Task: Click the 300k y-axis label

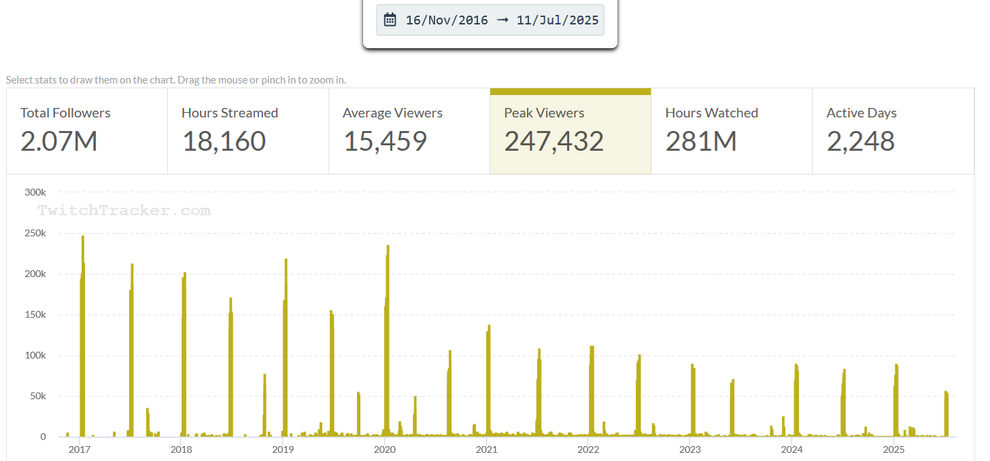Action: [35, 192]
